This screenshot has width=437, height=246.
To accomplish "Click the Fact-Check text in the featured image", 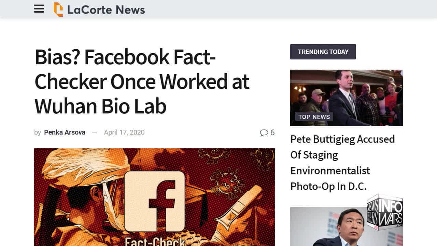I will 154,242.
